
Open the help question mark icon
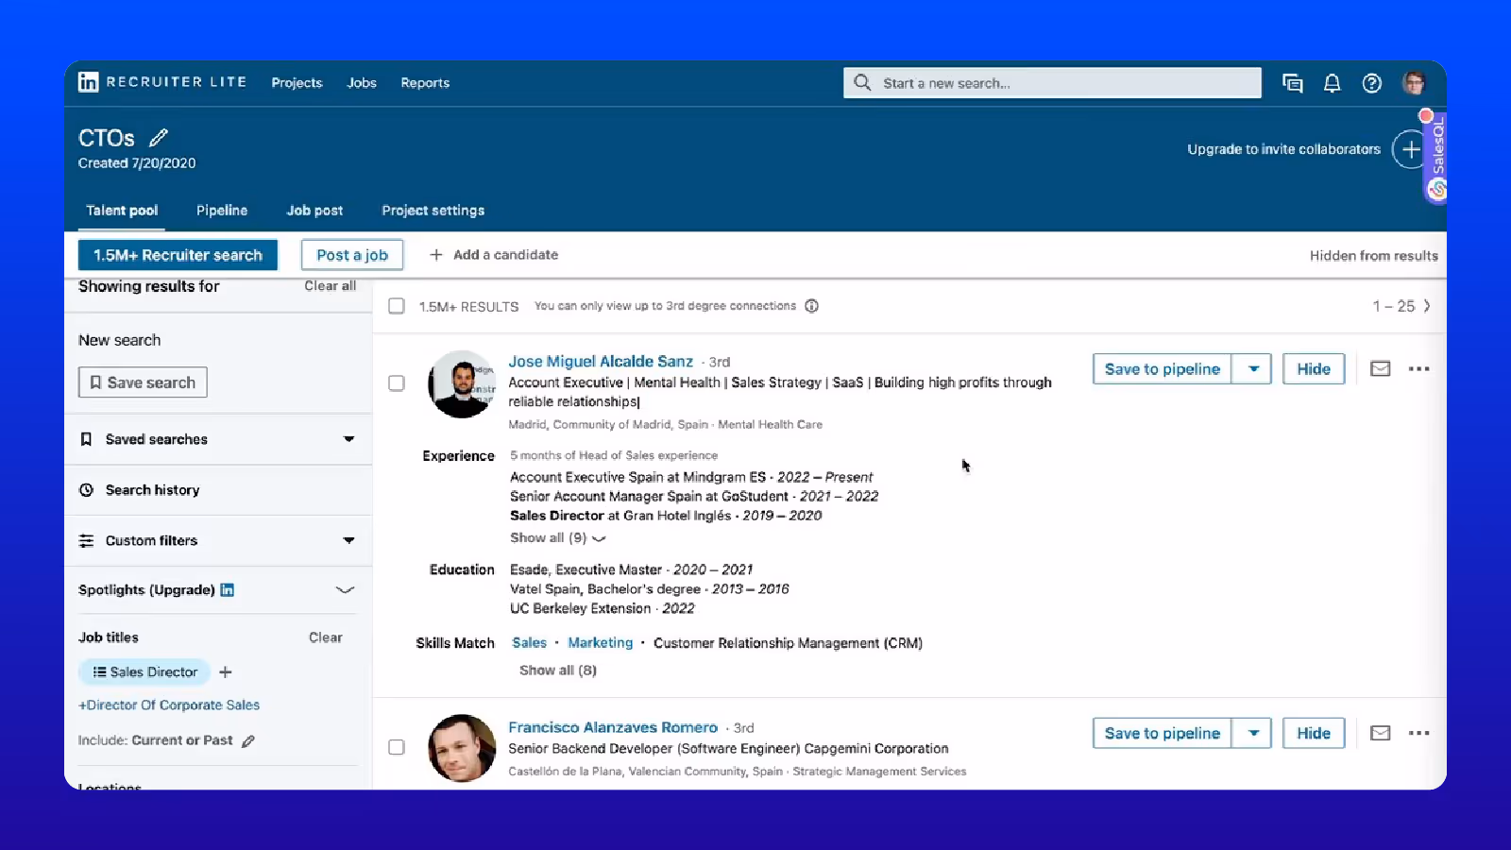pos(1371,83)
